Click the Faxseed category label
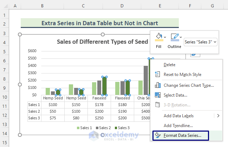228x147 pixels. click(99, 98)
